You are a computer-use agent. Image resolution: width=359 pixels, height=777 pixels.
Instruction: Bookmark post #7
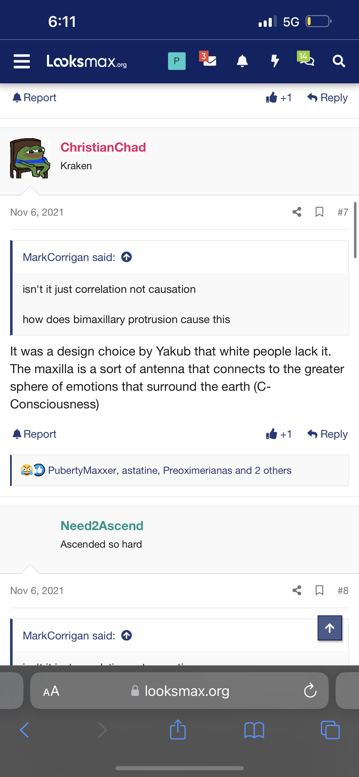pos(319,212)
